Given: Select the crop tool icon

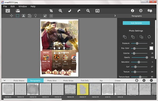Looking at the screenshot, I should [51, 11].
